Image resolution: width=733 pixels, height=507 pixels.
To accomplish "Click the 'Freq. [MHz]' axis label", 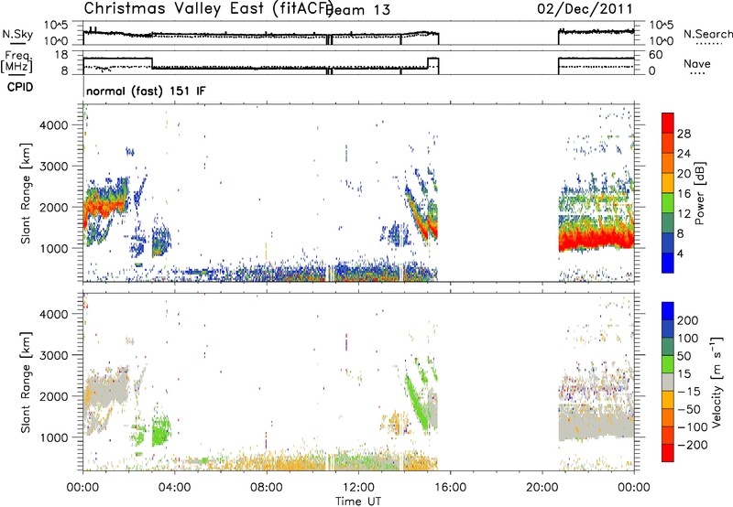I will point(17,61).
